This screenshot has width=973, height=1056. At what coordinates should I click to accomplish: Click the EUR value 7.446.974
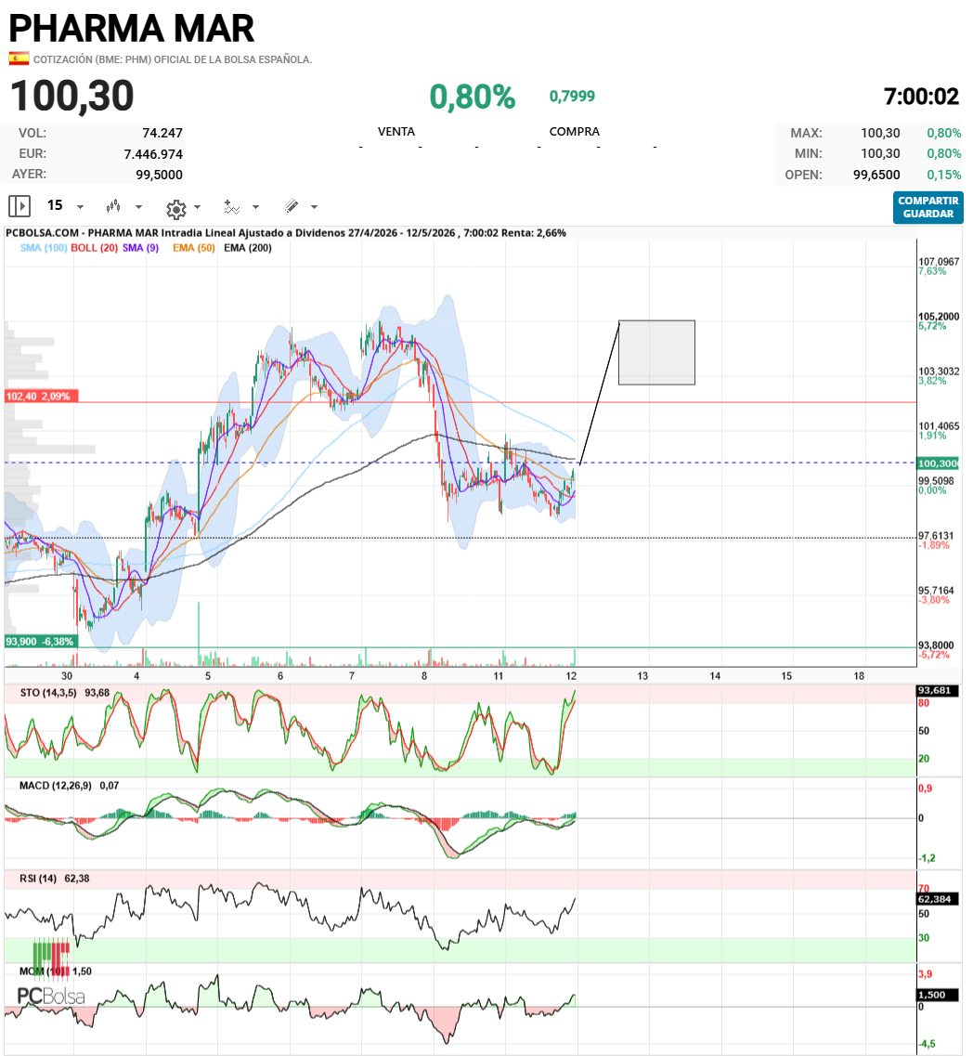(x=153, y=154)
